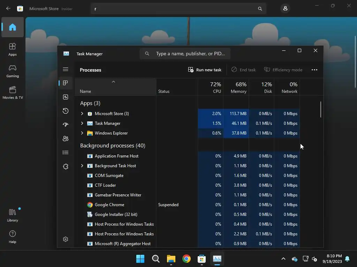The height and width of the screenshot is (267, 357).
Task: Select the Gamebar Presence Writer process
Action: click(x=187, y=195)
